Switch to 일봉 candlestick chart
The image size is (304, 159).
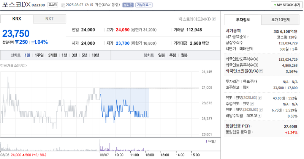click(x=161, y=55)
